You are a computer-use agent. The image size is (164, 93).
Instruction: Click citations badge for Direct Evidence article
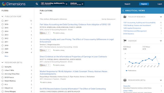[x=45, y=65]
